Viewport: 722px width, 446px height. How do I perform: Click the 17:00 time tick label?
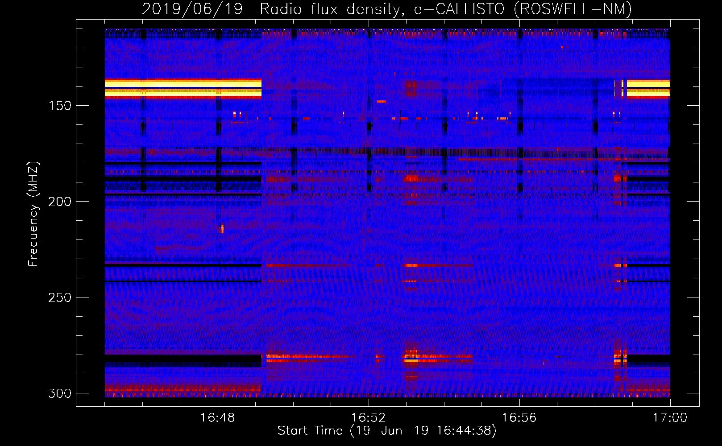click(x=670, y=418)
